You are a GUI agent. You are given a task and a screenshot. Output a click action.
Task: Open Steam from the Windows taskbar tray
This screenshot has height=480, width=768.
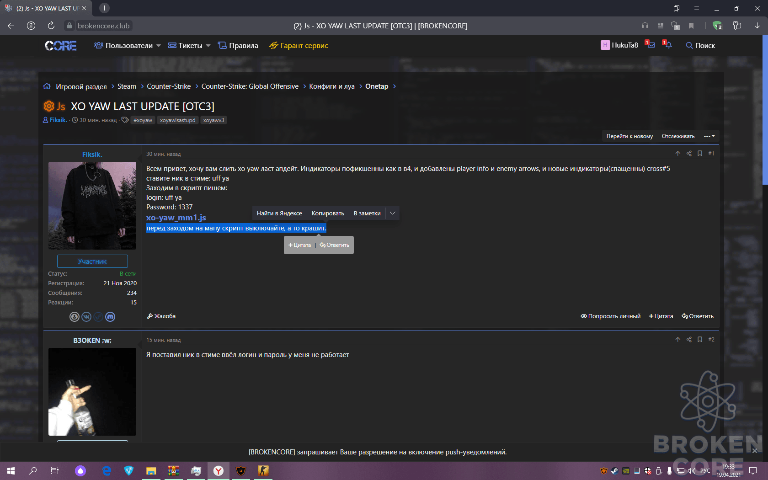(615, 470)
